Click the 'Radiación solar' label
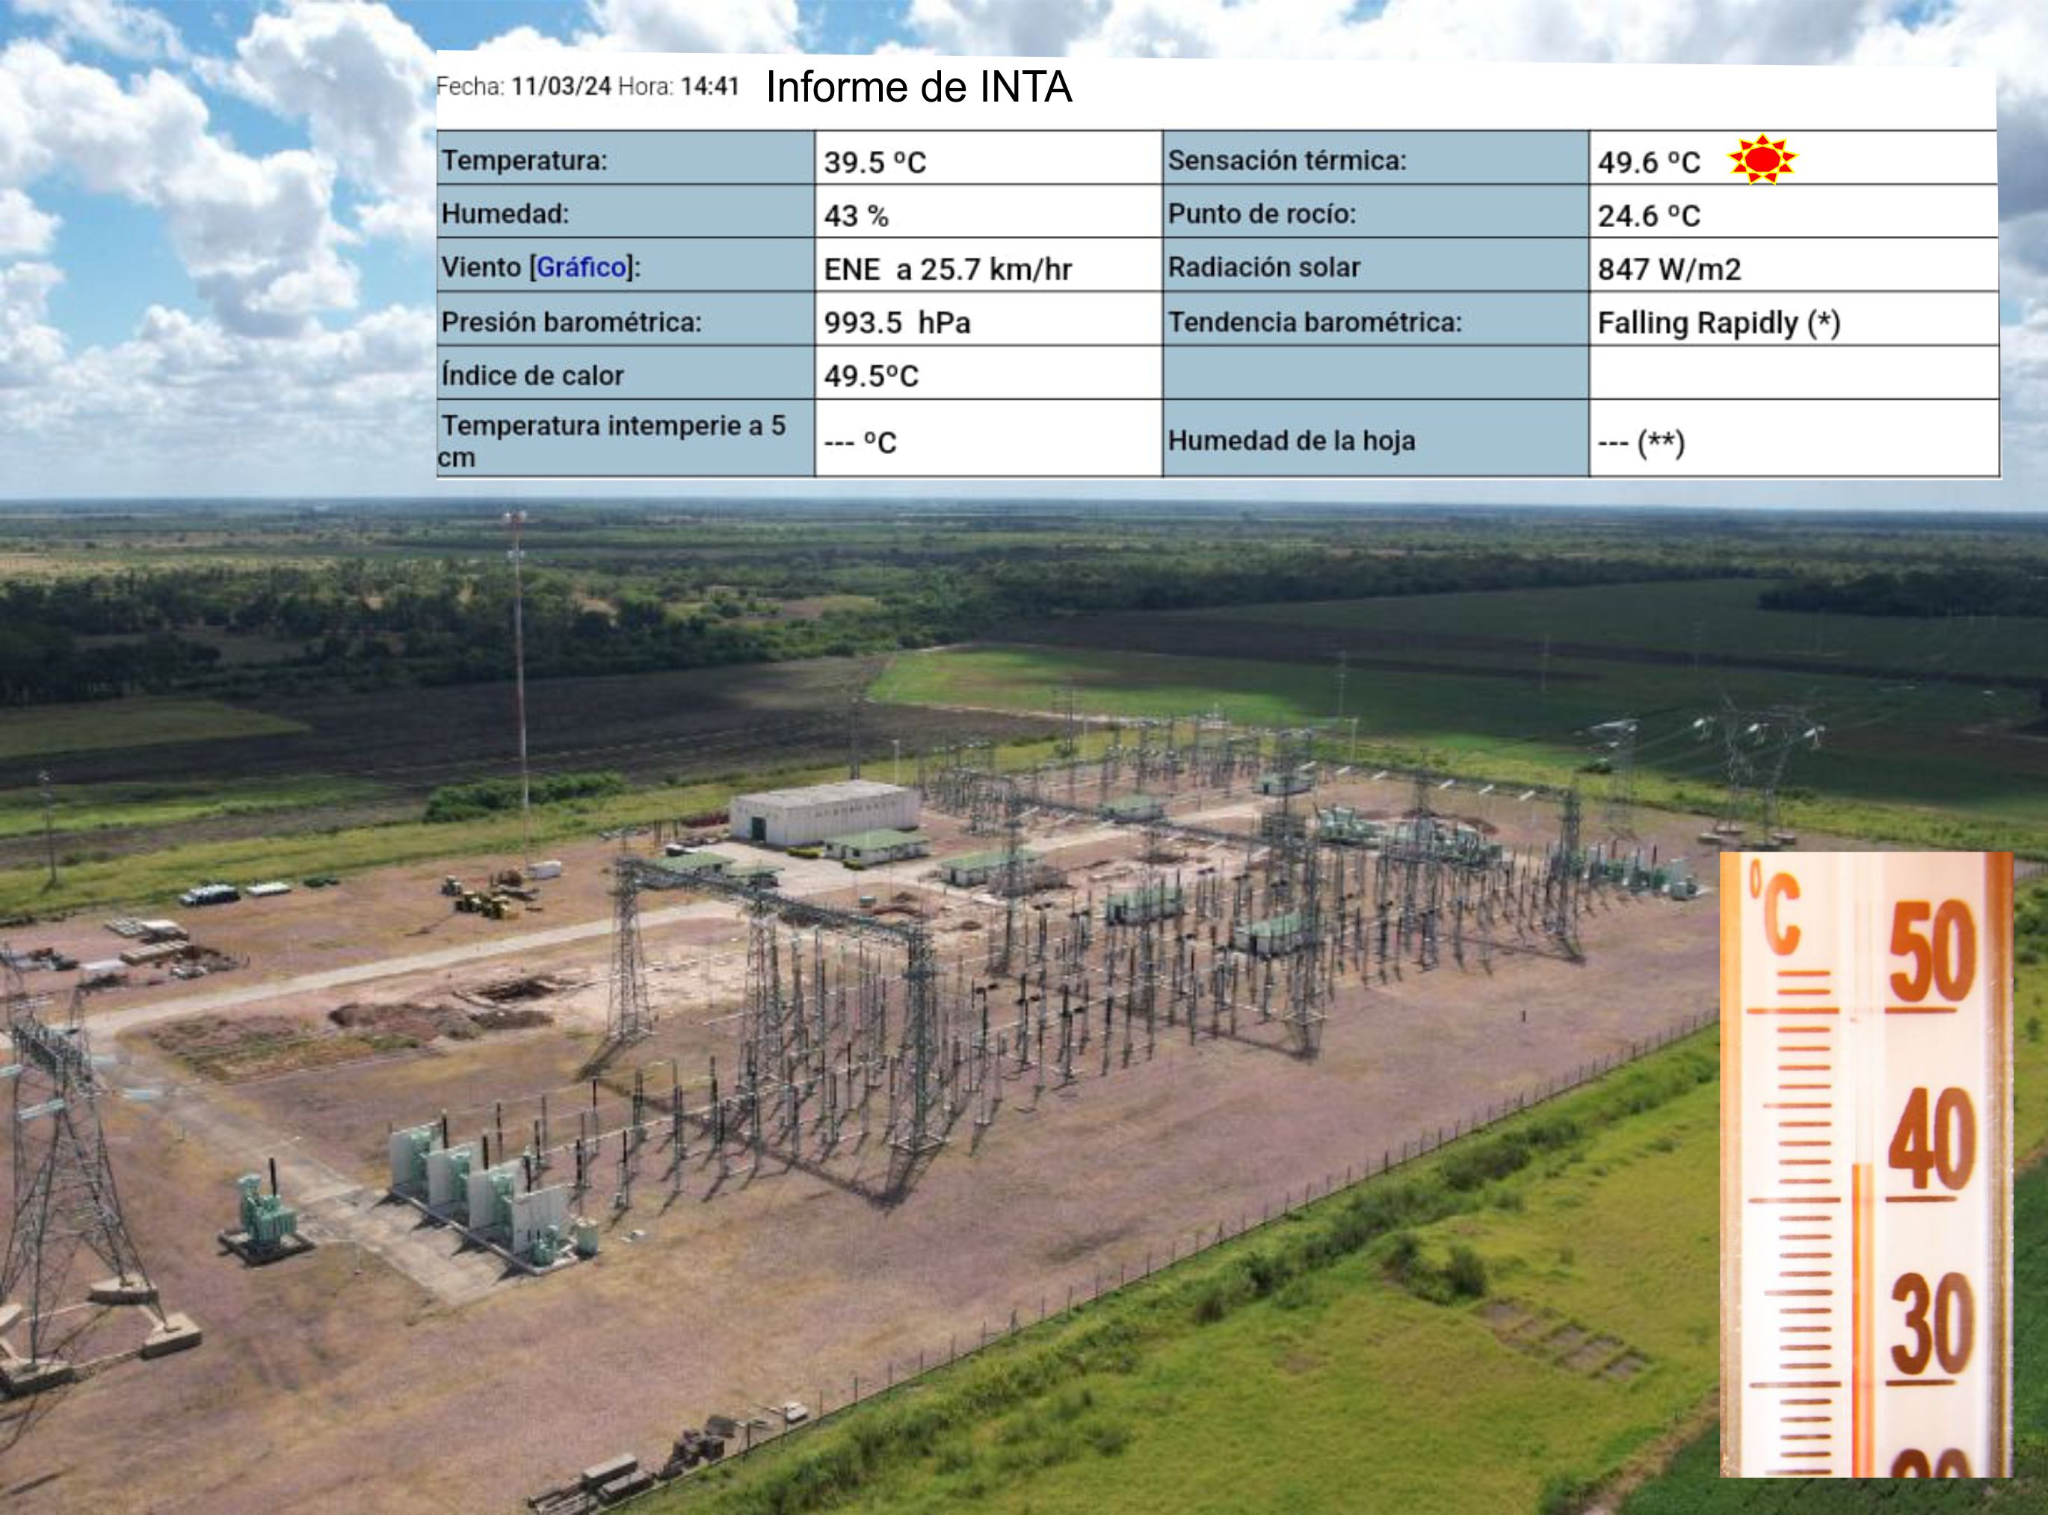 [1263, 267]
